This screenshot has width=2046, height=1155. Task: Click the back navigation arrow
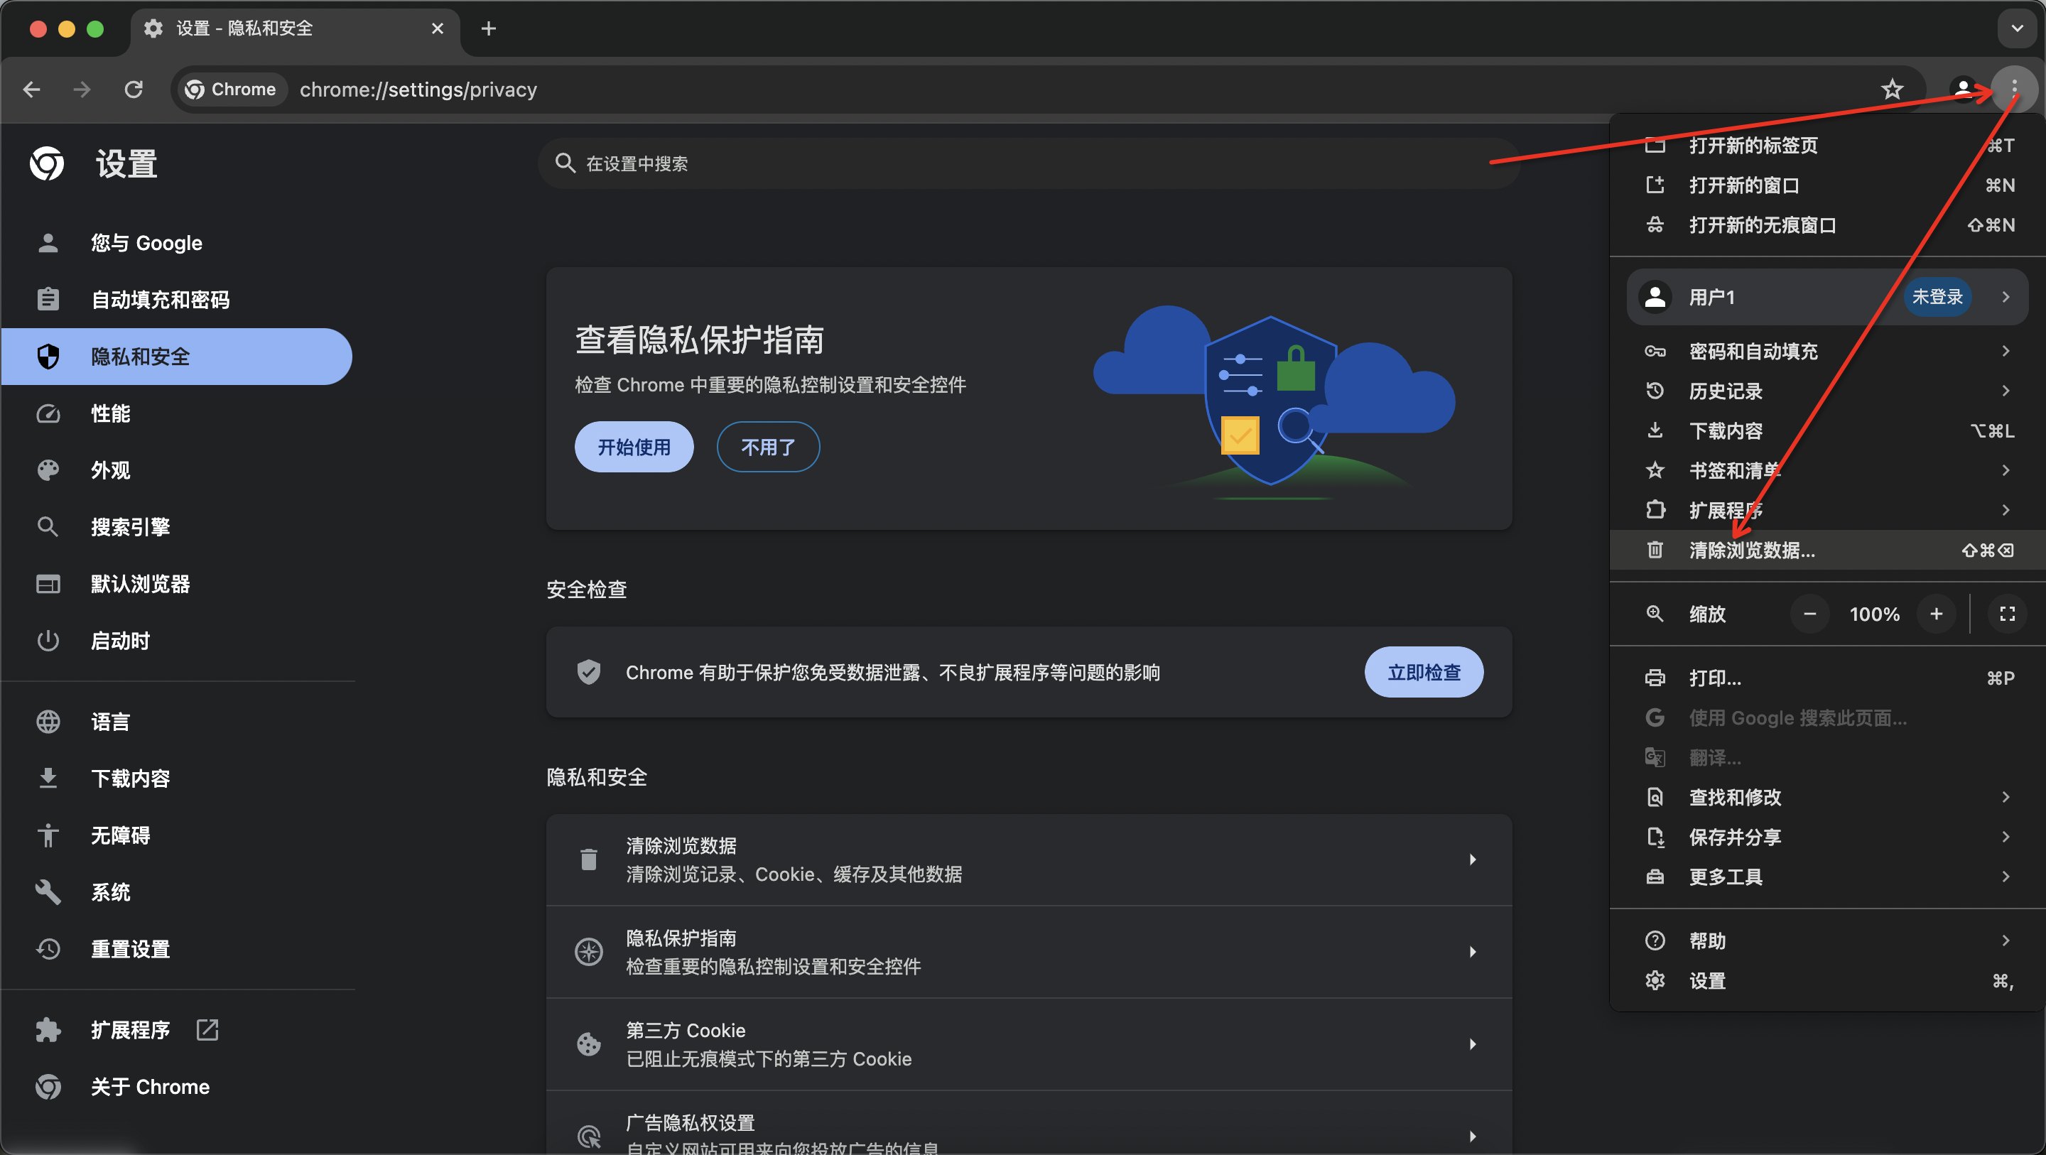pyautogui.click(x=33, y=89)
